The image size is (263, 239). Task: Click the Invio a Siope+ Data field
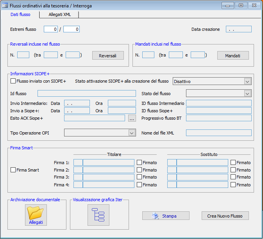point(77,111)
